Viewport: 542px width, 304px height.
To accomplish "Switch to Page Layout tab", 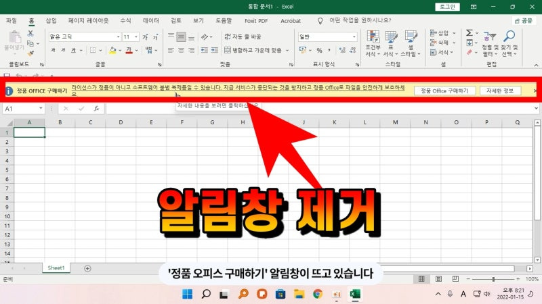I will click(89, 21).
